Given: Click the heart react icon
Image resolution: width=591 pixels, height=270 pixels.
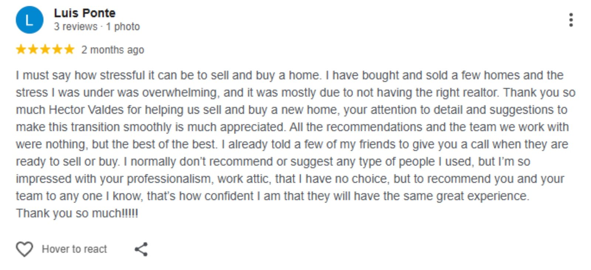Looking at the screenshot, I should 24,249.
